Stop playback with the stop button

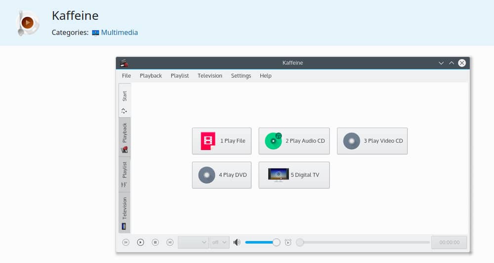coord(155,242)
